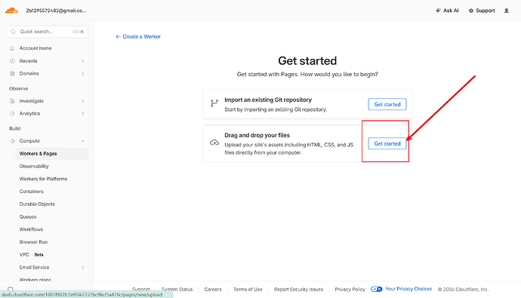Open the Support menu

[x=482, y=11]
